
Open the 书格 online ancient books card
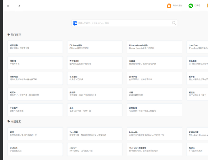click(155, 94)
